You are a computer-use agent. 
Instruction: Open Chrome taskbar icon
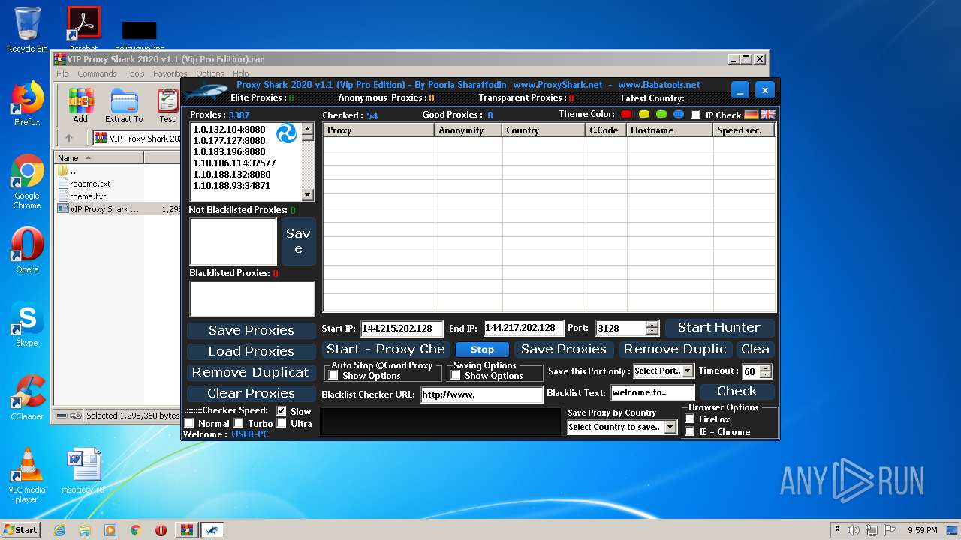(135, 530)
